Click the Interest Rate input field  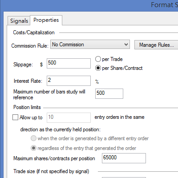coord(69,81)
